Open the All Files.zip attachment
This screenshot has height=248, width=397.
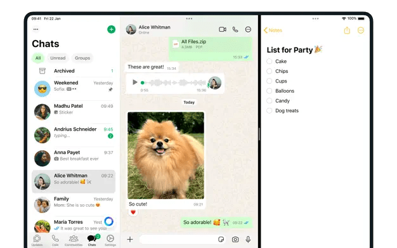click(211, 49)
